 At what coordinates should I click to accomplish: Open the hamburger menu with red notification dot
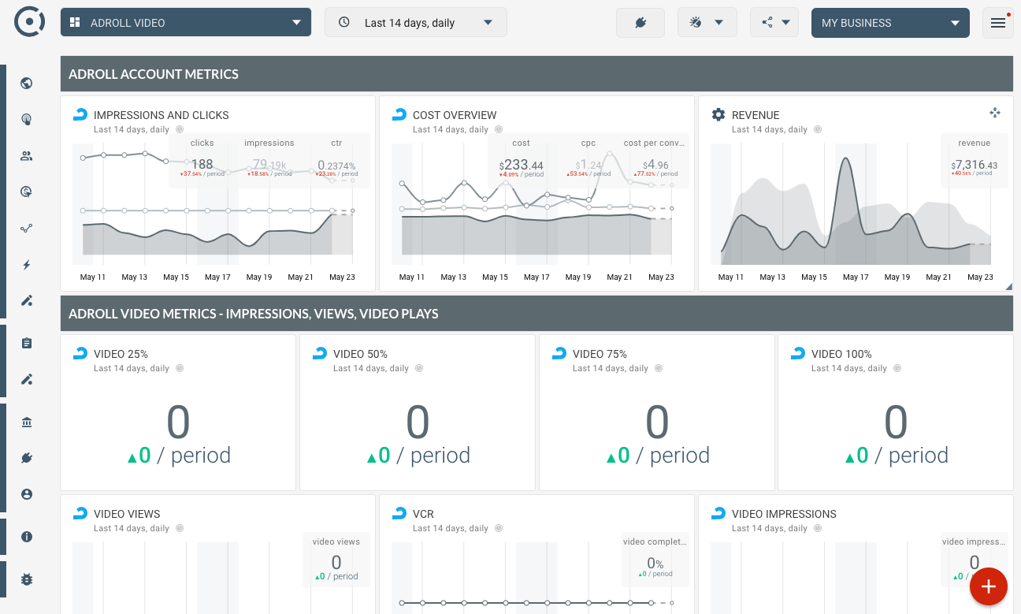click(998, 23)
